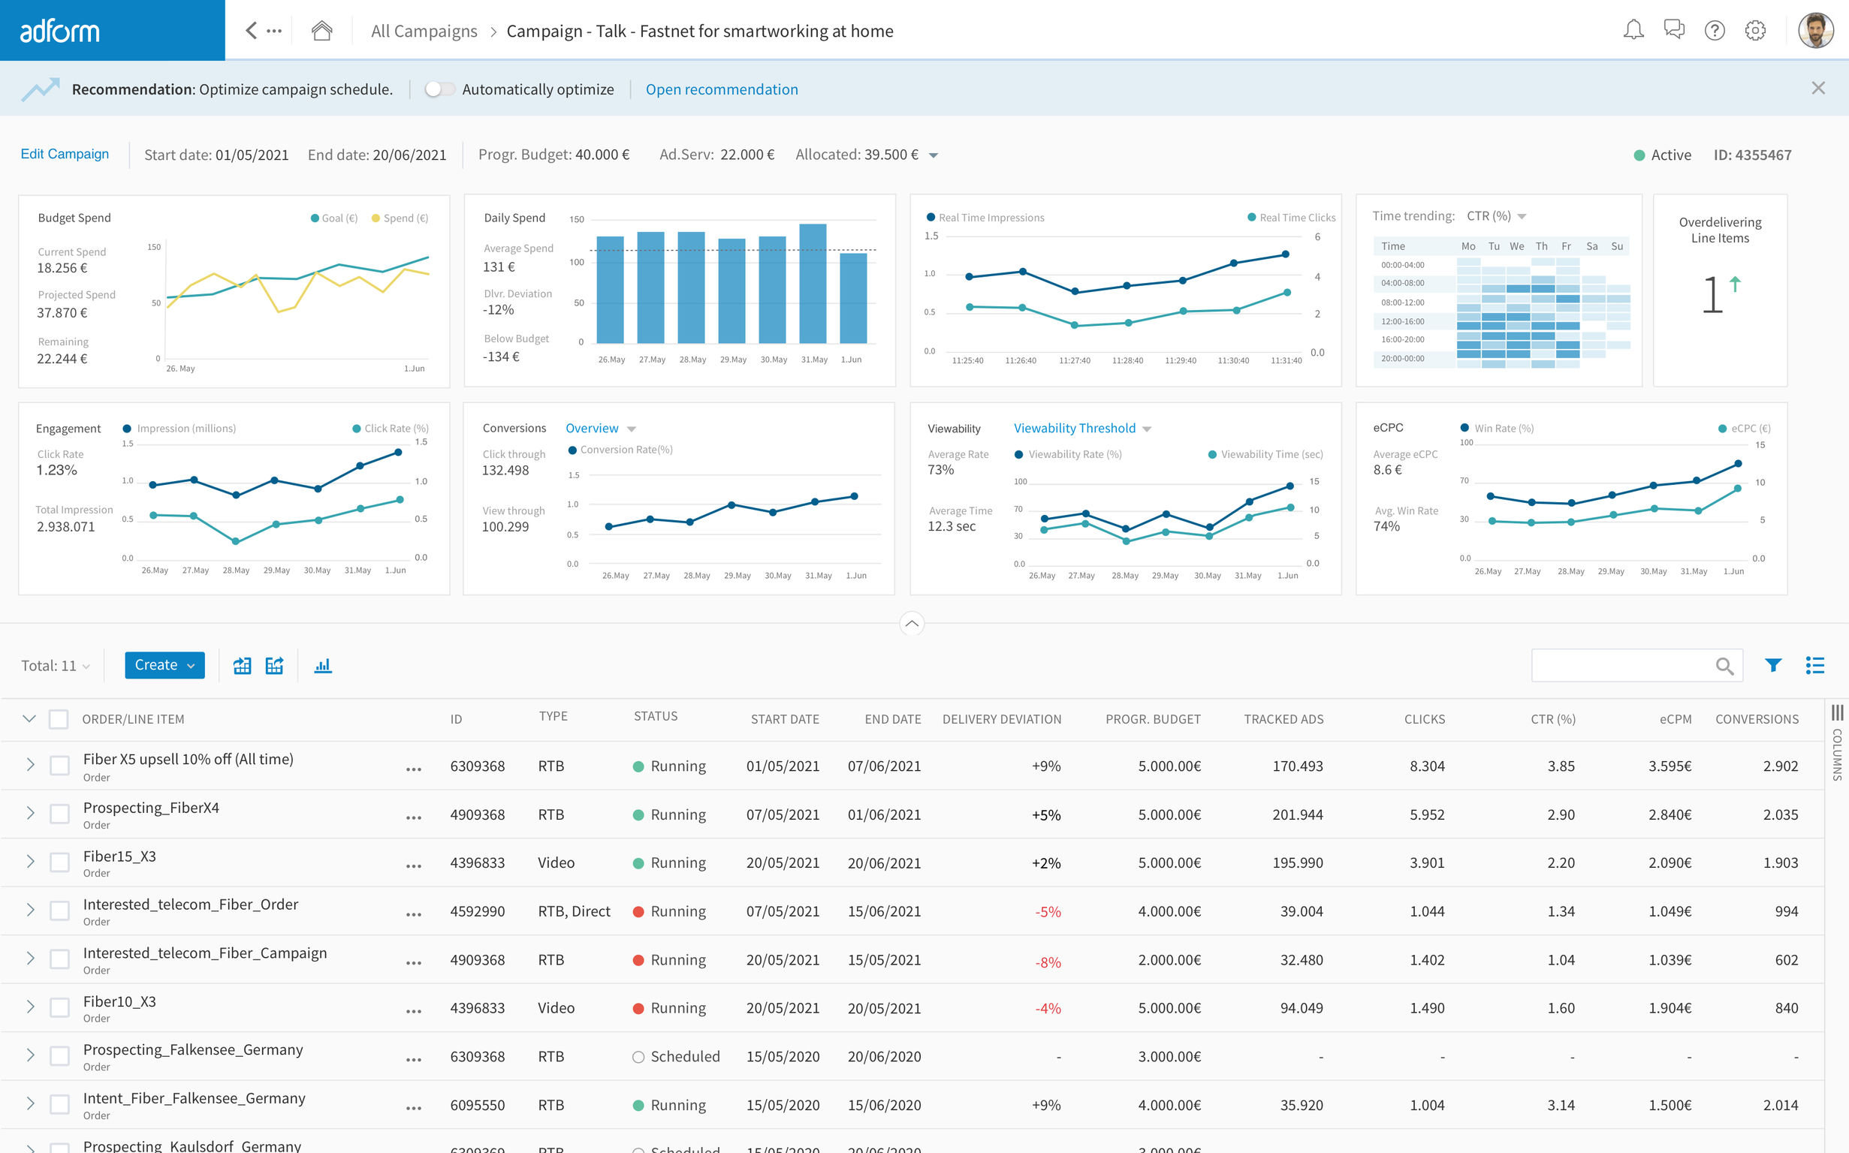1849x1153 pixels.
Task: Open the bar chart statistics icon
Action: point(323,665)
